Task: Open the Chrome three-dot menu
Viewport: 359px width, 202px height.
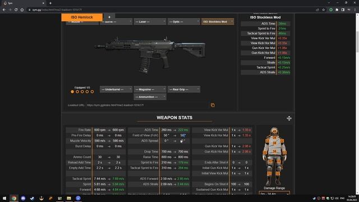Action: (355, 10)
